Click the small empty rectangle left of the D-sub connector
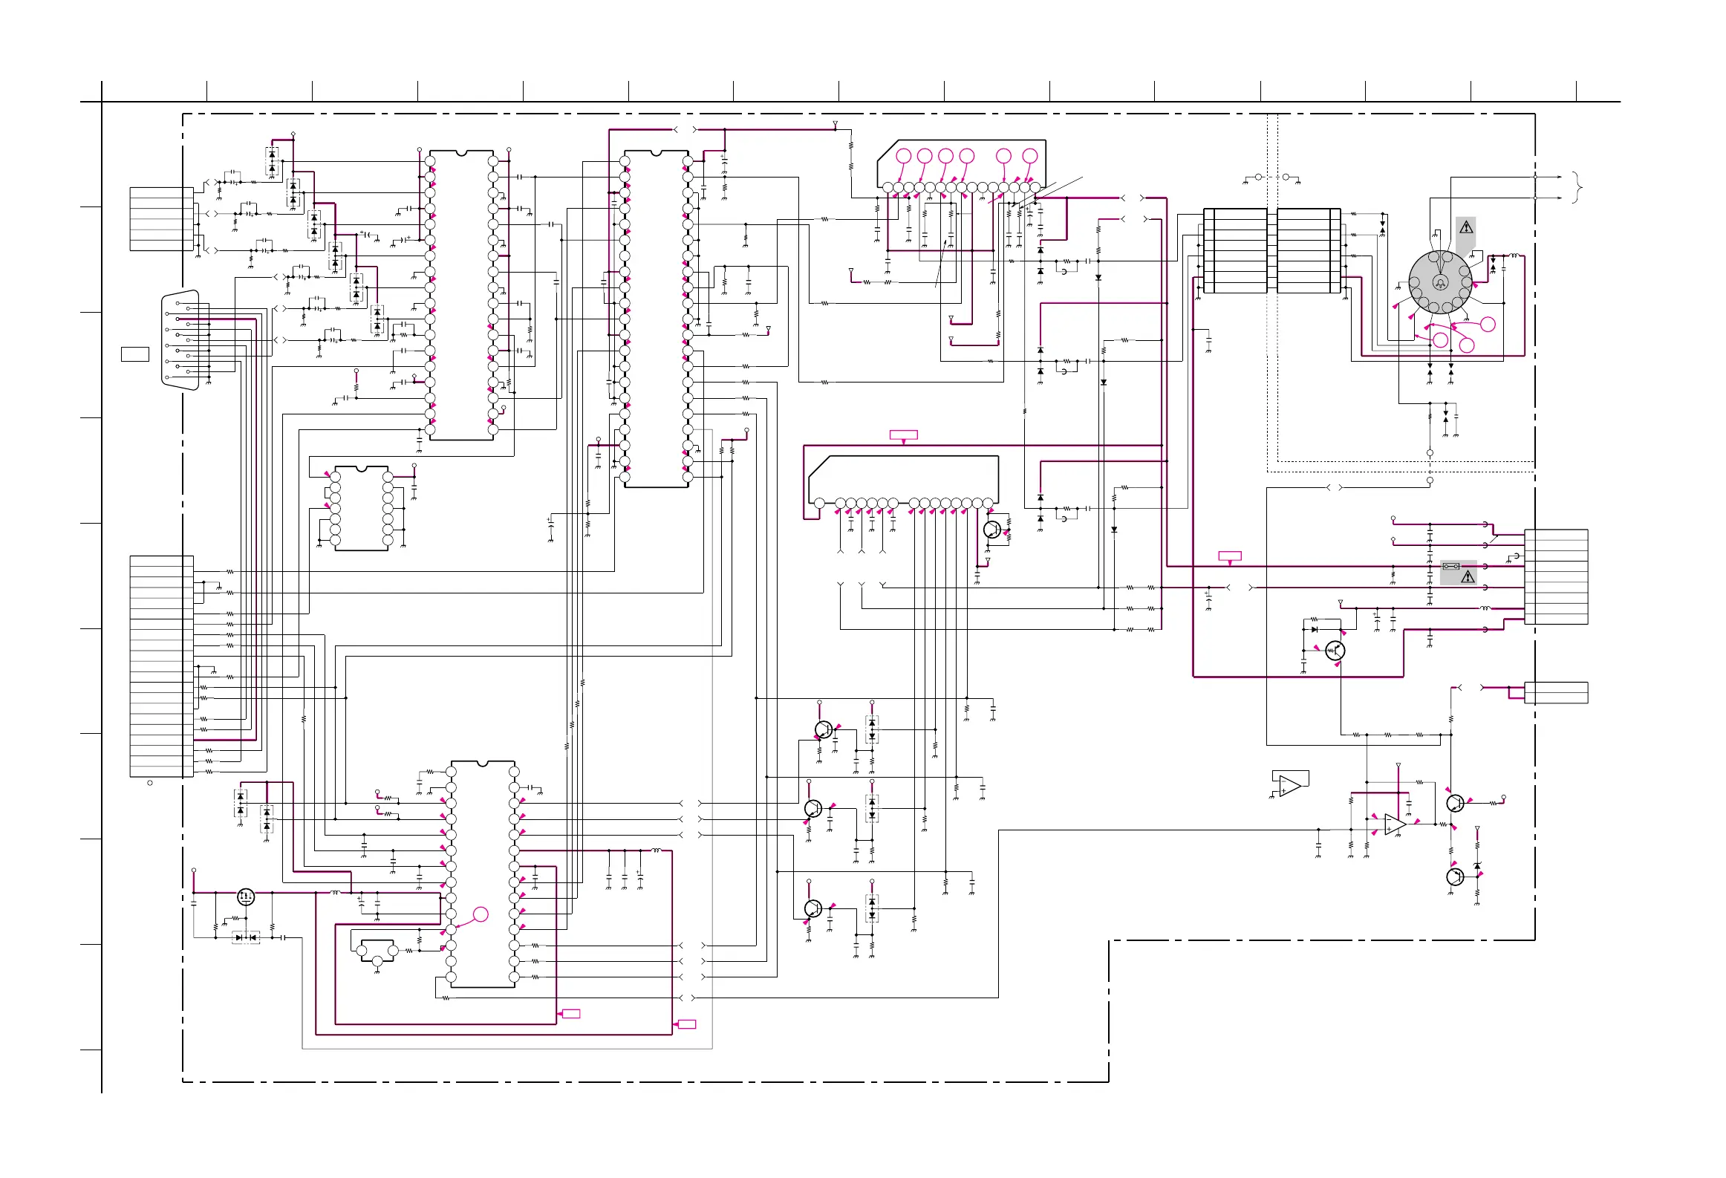Viewport: 1726px width, 1178px height. [x=135, y=354]
